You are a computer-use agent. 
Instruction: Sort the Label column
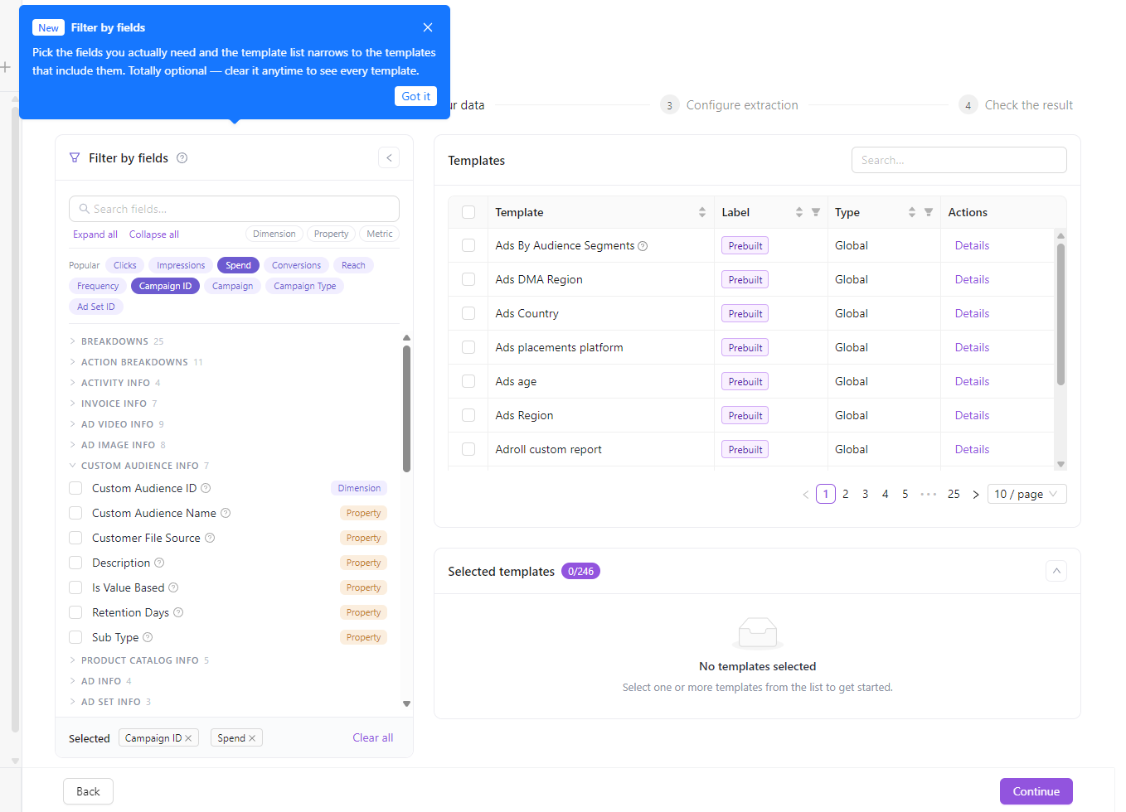click(799, 212)
